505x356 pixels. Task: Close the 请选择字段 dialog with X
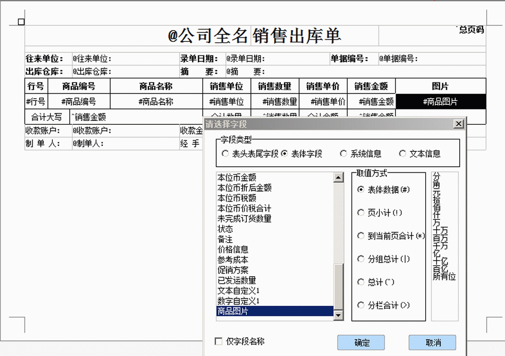[x=458, y=124]
